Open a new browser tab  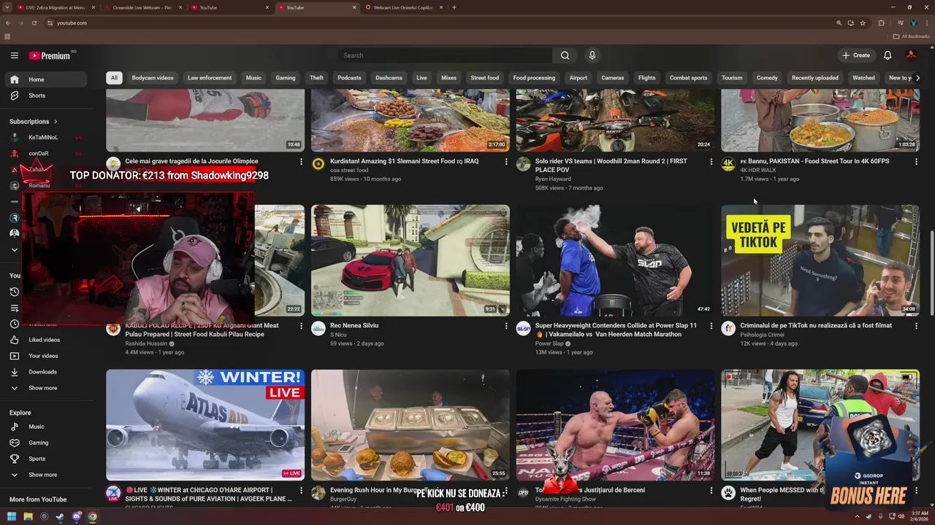(x=454, y=7)
